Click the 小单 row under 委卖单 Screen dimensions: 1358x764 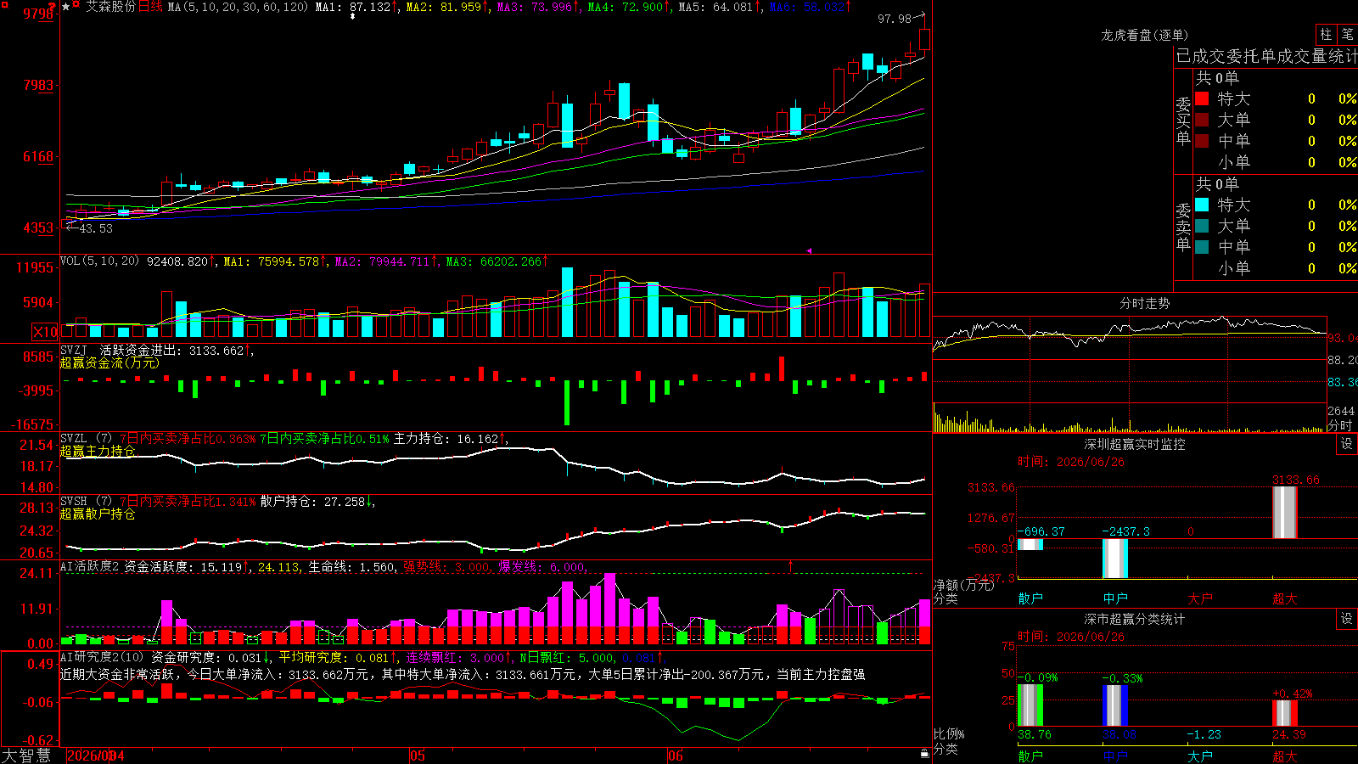pos(1276,268)
